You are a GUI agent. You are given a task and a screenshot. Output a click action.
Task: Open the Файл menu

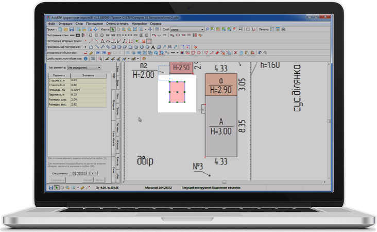[x=52, y=24]
